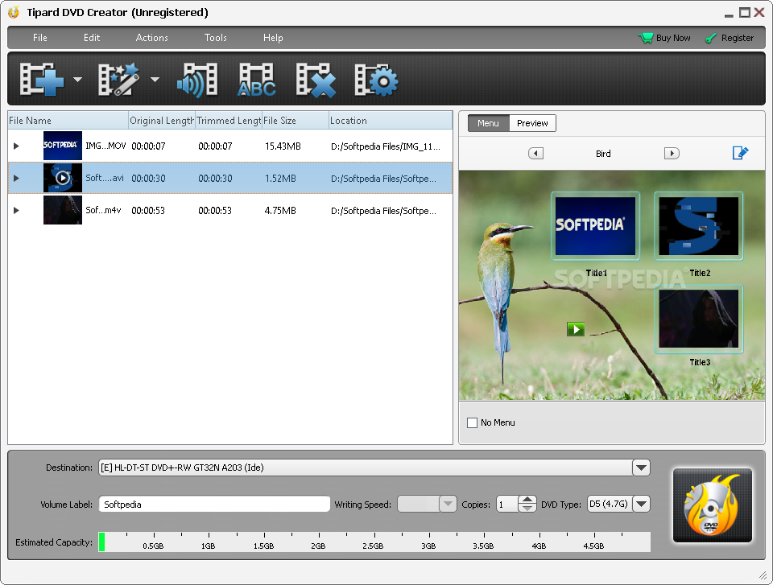Open the Add File dropdown arrow
Image resolution: width=773 pixels, height=585 pixels.
77,80
